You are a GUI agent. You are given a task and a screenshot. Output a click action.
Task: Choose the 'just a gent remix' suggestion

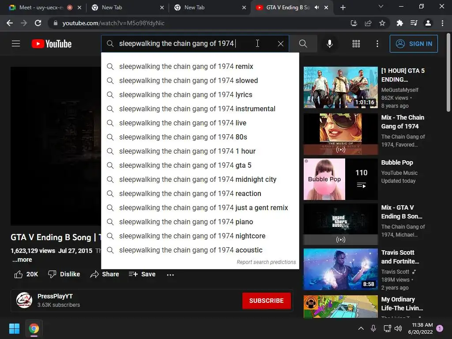(200, 207)
